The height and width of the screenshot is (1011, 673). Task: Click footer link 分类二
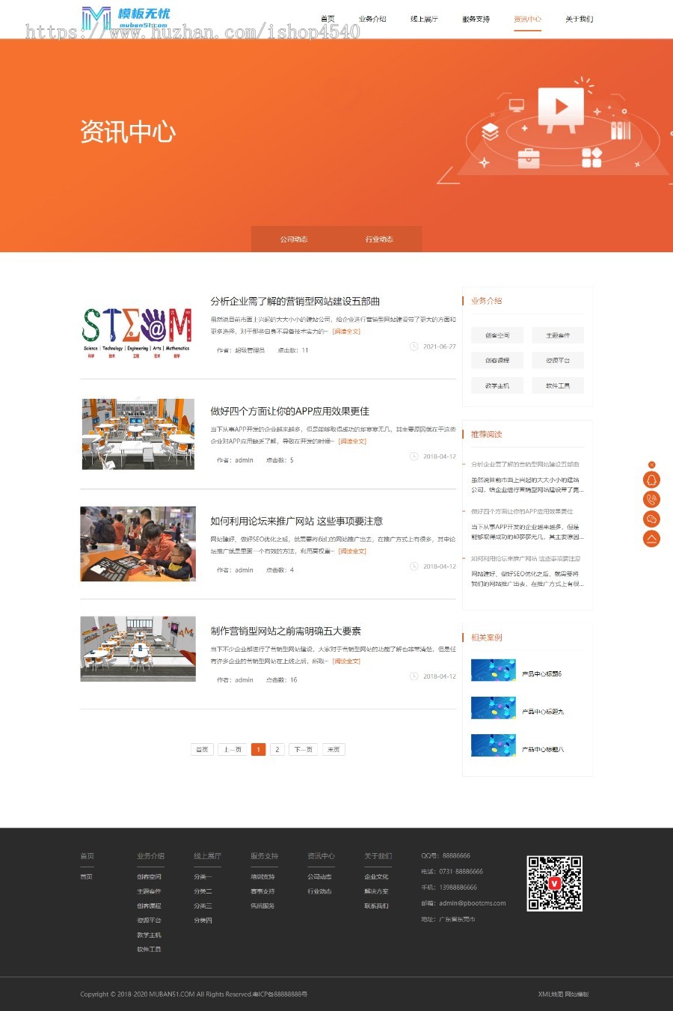(203, 891)
